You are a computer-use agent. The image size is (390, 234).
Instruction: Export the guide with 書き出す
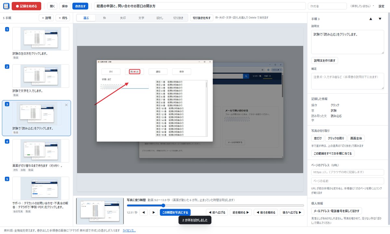pyautogui.click(x=80, y=6)
